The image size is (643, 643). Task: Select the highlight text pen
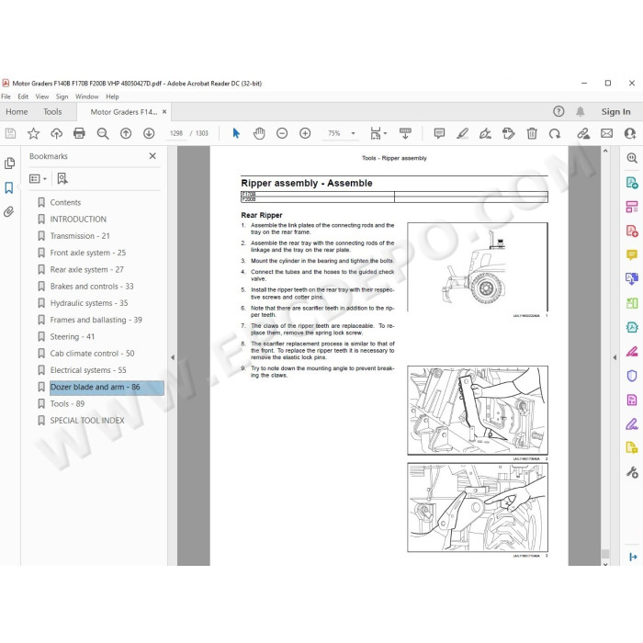coord(463,133)
